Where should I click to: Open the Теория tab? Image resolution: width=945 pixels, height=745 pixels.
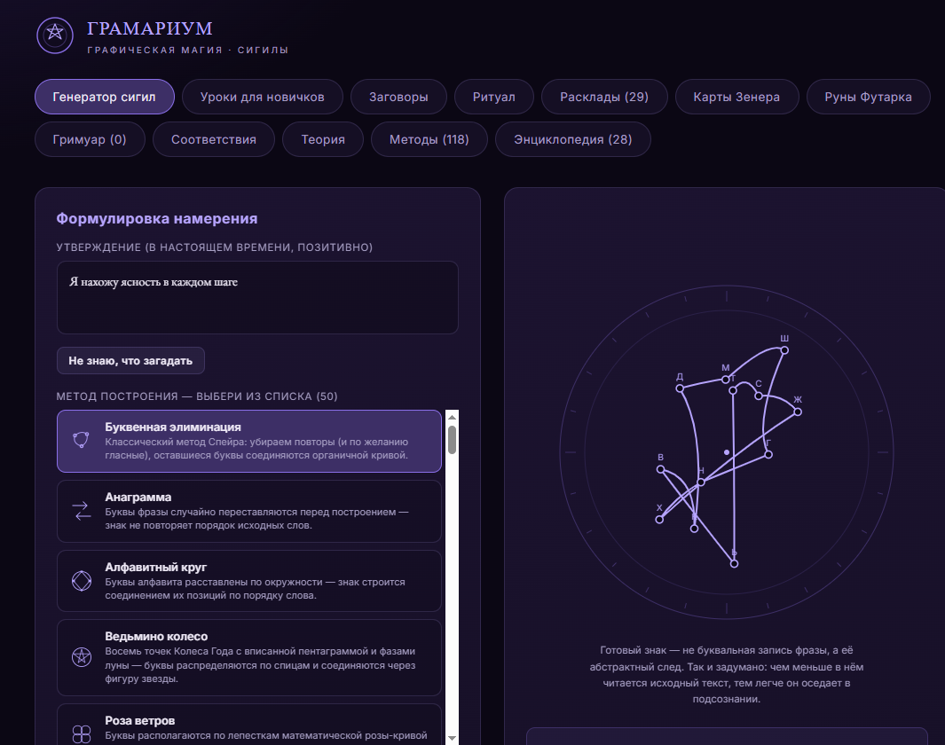[323, 140]
